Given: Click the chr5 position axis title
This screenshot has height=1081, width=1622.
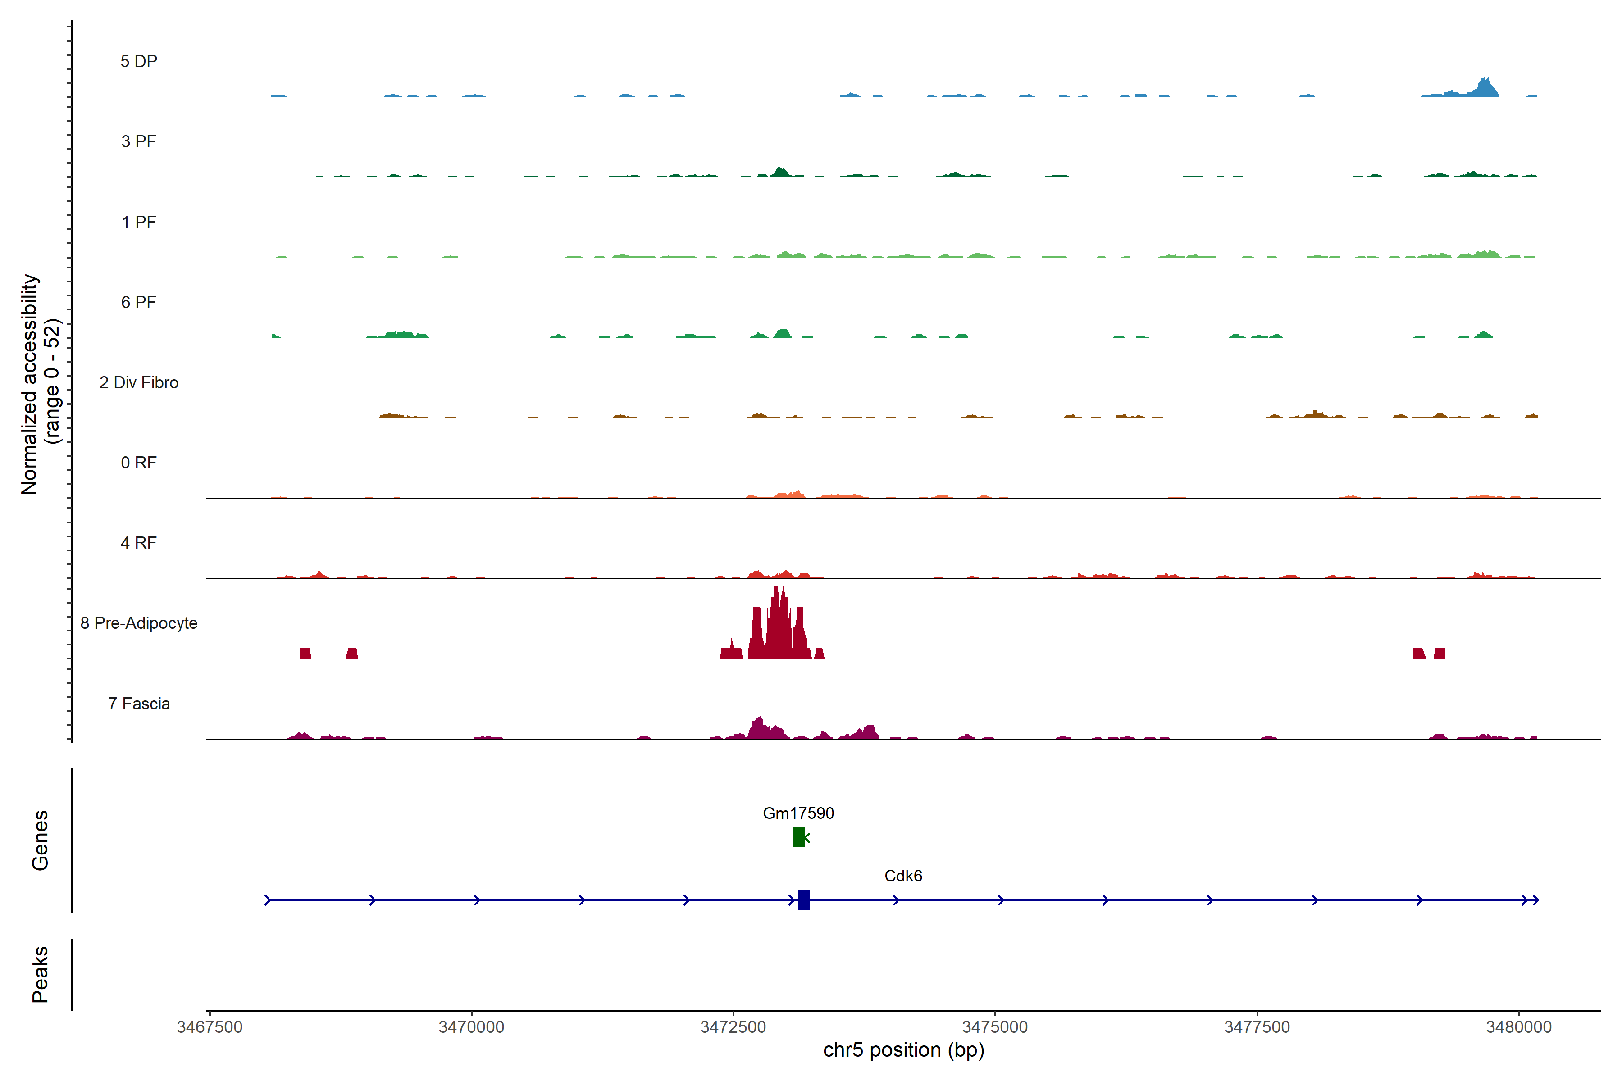Looking at the screenshot, I should (903, 1050).
